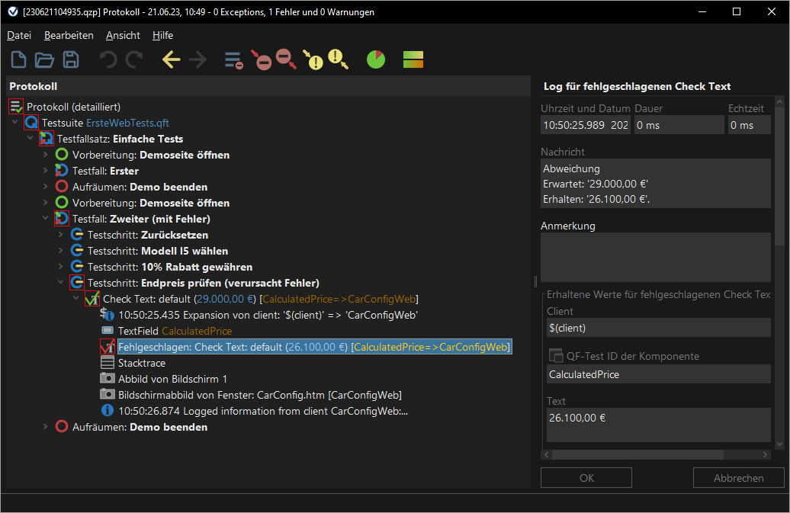Screen dimensions: 790x513
Task: Click camera icon for Bildschirmabbild von Fenster
Action: 108,394
